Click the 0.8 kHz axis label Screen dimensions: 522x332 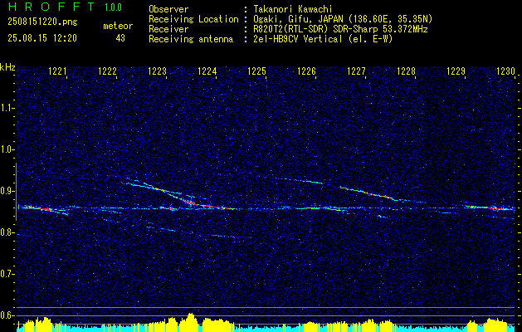point(6,232)
